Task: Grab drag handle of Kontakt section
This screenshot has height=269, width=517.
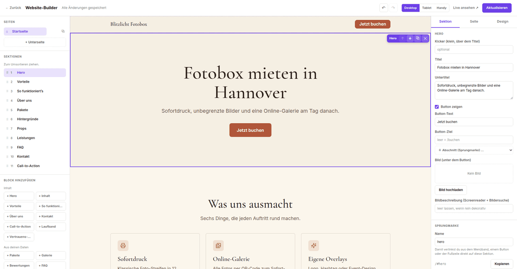Action: [x=7, y=157]
